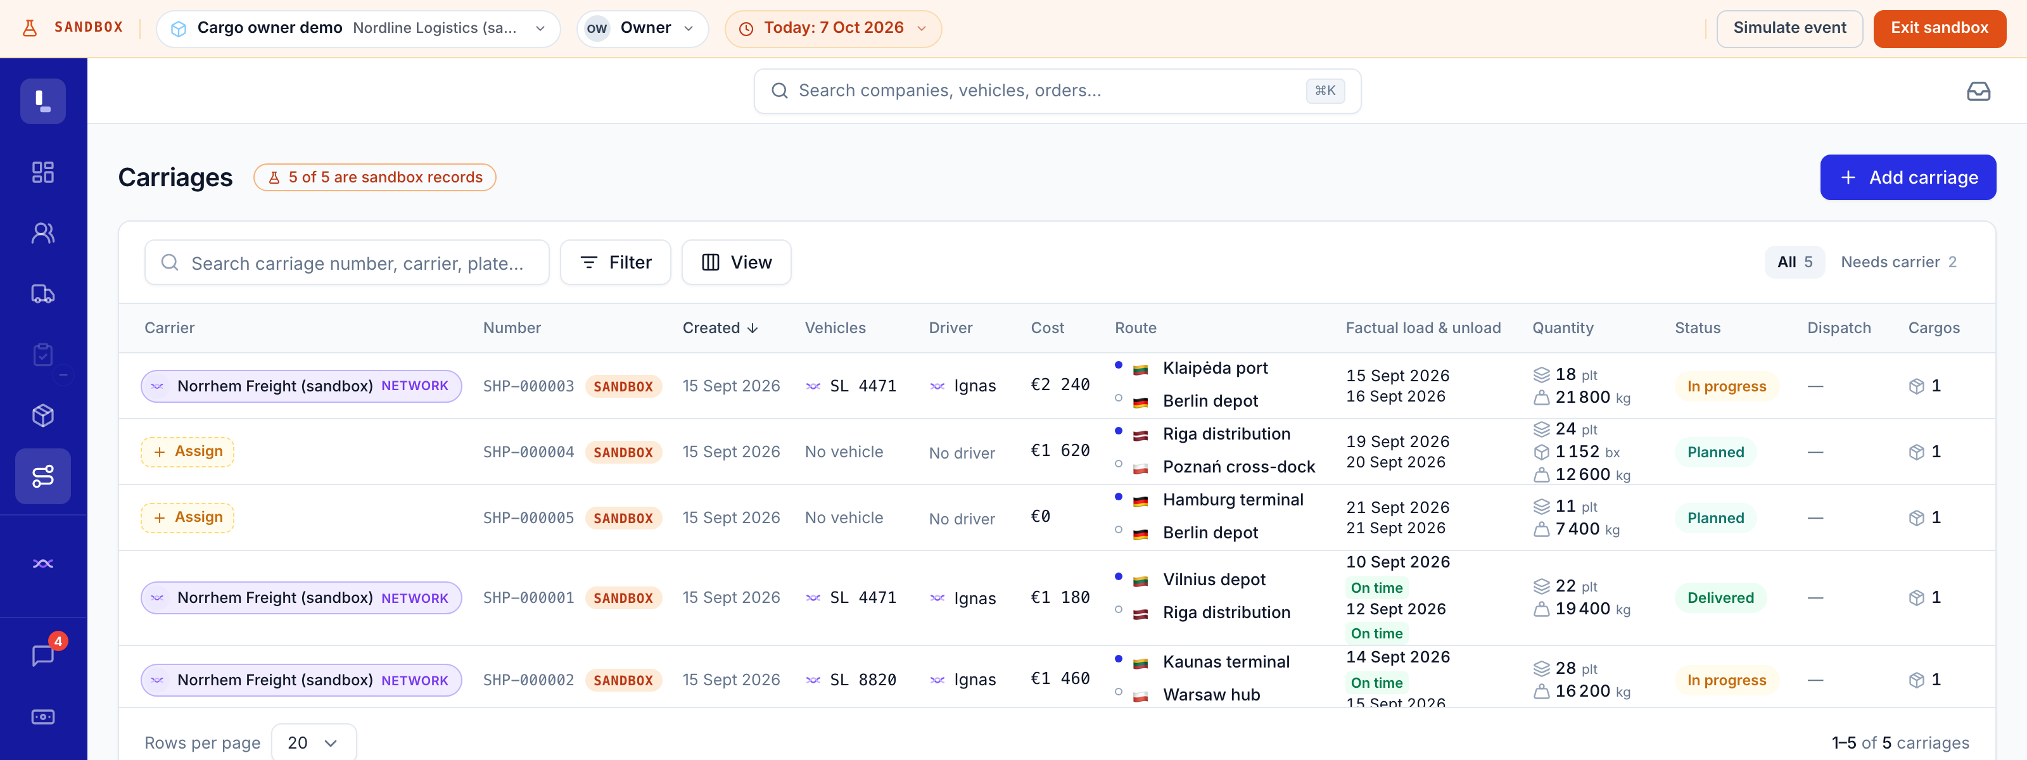Expand the Cargo owner demo company dropdown
Image resolution: width=2027 pixels, height=760 pixels.
358,28
